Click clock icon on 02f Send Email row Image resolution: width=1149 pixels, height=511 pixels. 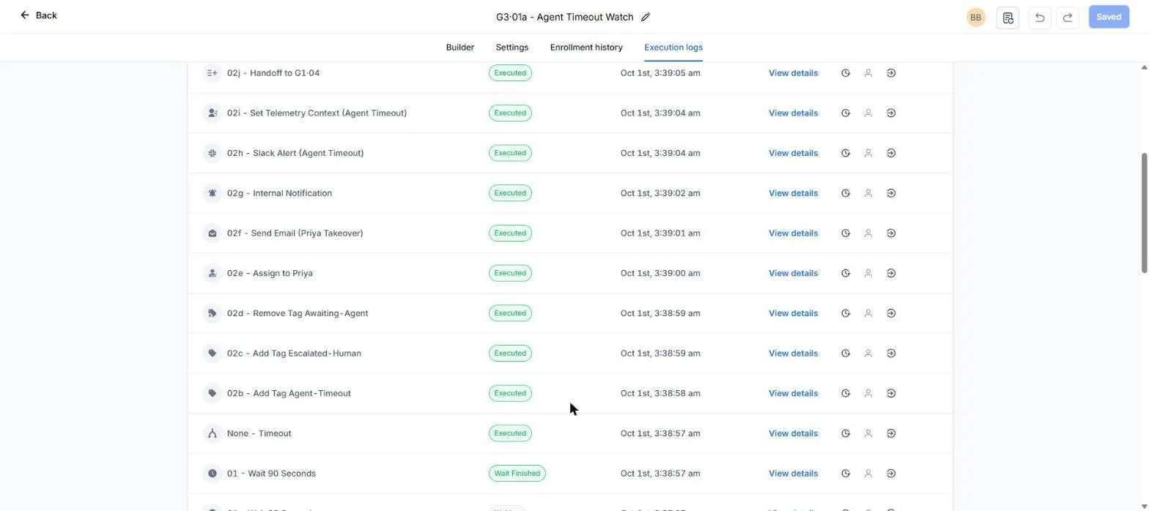pyautogui.click(x=846, y=233)
